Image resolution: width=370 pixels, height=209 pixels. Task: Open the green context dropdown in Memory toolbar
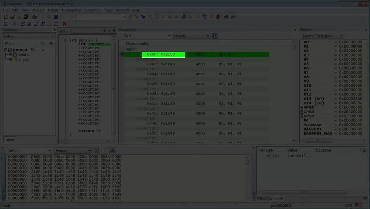[96, 150]
